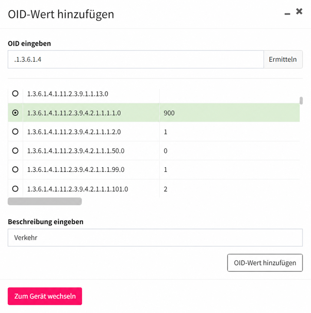Click value 2 in the 101.0 row
311x313 pixels.
[166, 189]
